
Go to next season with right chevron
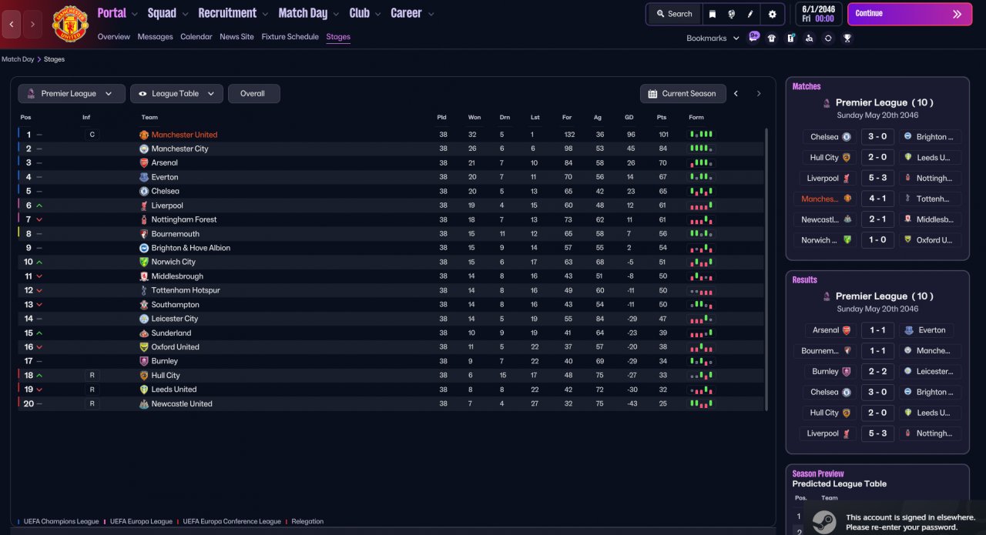pos(758,94)
